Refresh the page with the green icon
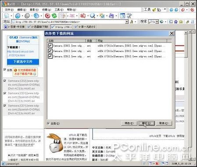Image resolution: width=197 pixels, height=167 pixels. [x=54, y=16]
